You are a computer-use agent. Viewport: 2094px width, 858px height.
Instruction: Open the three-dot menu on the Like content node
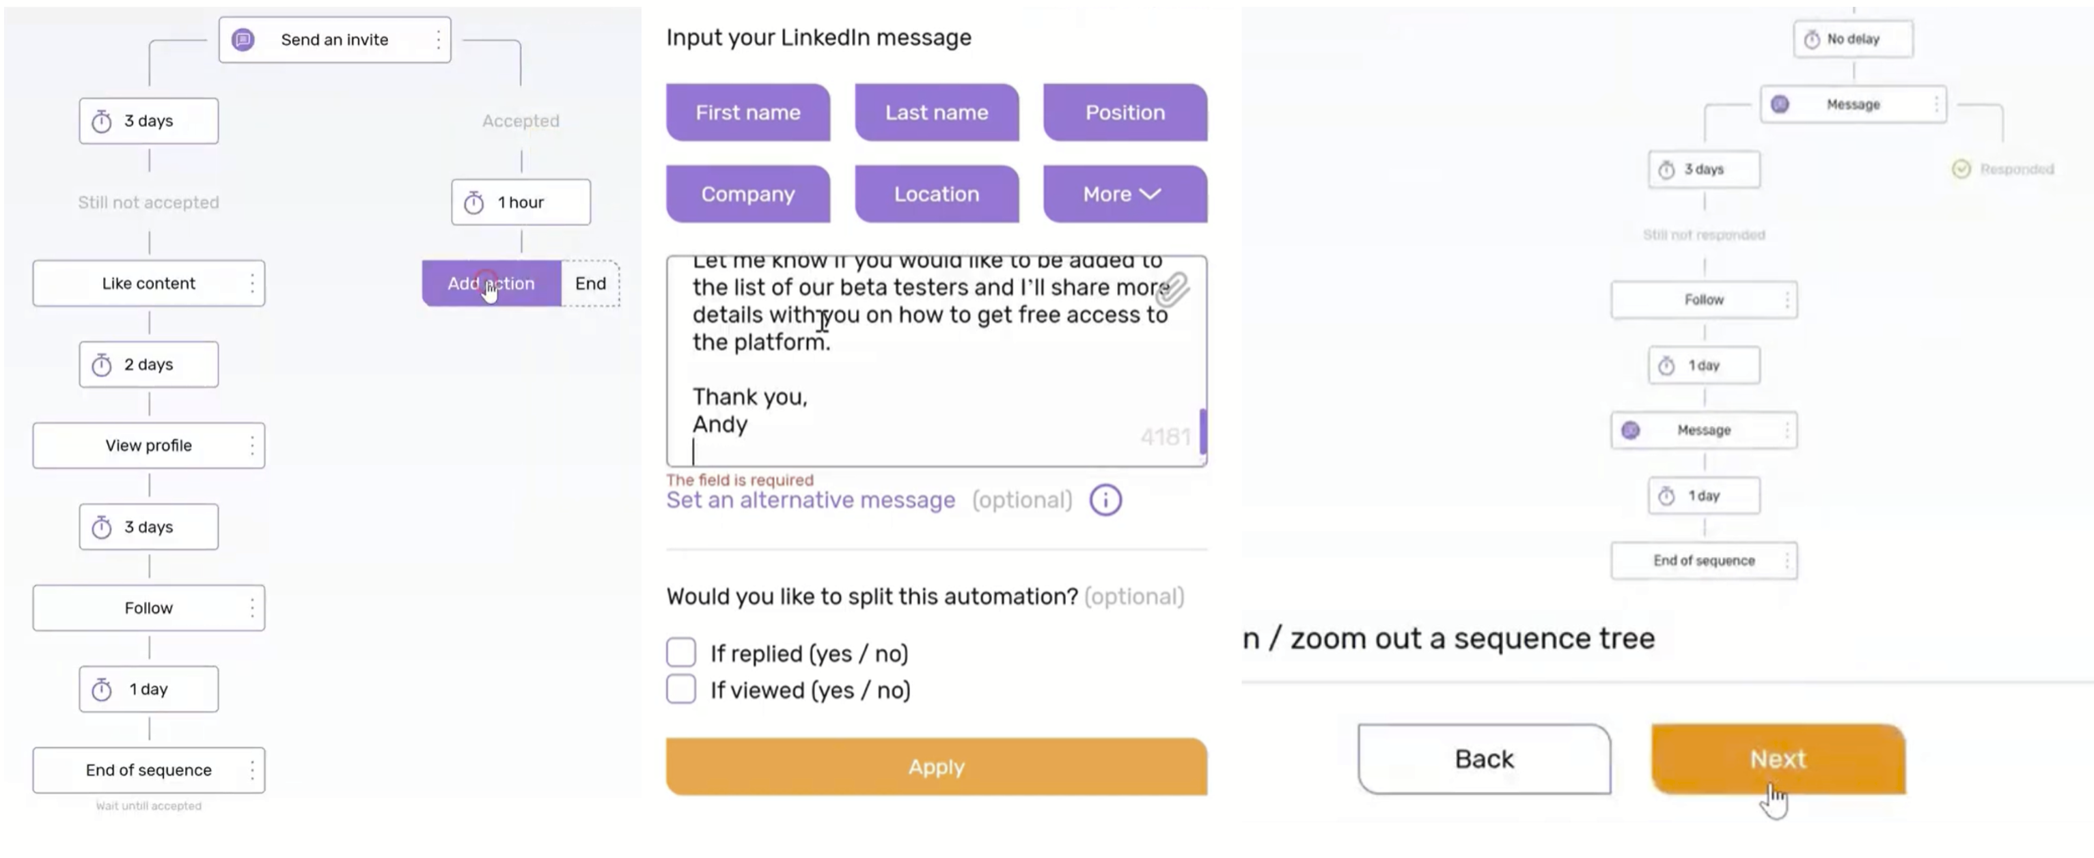pyautogui.click(x=254, y=283)
